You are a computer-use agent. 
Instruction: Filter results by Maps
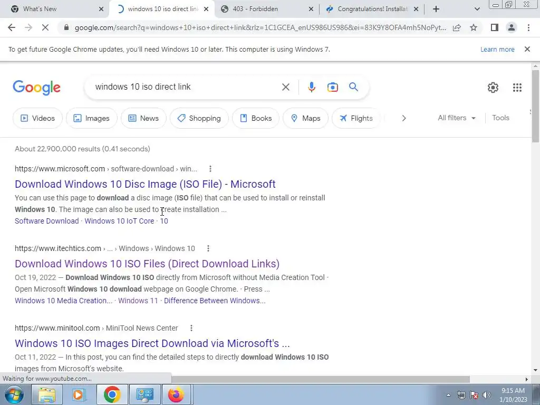305,118
